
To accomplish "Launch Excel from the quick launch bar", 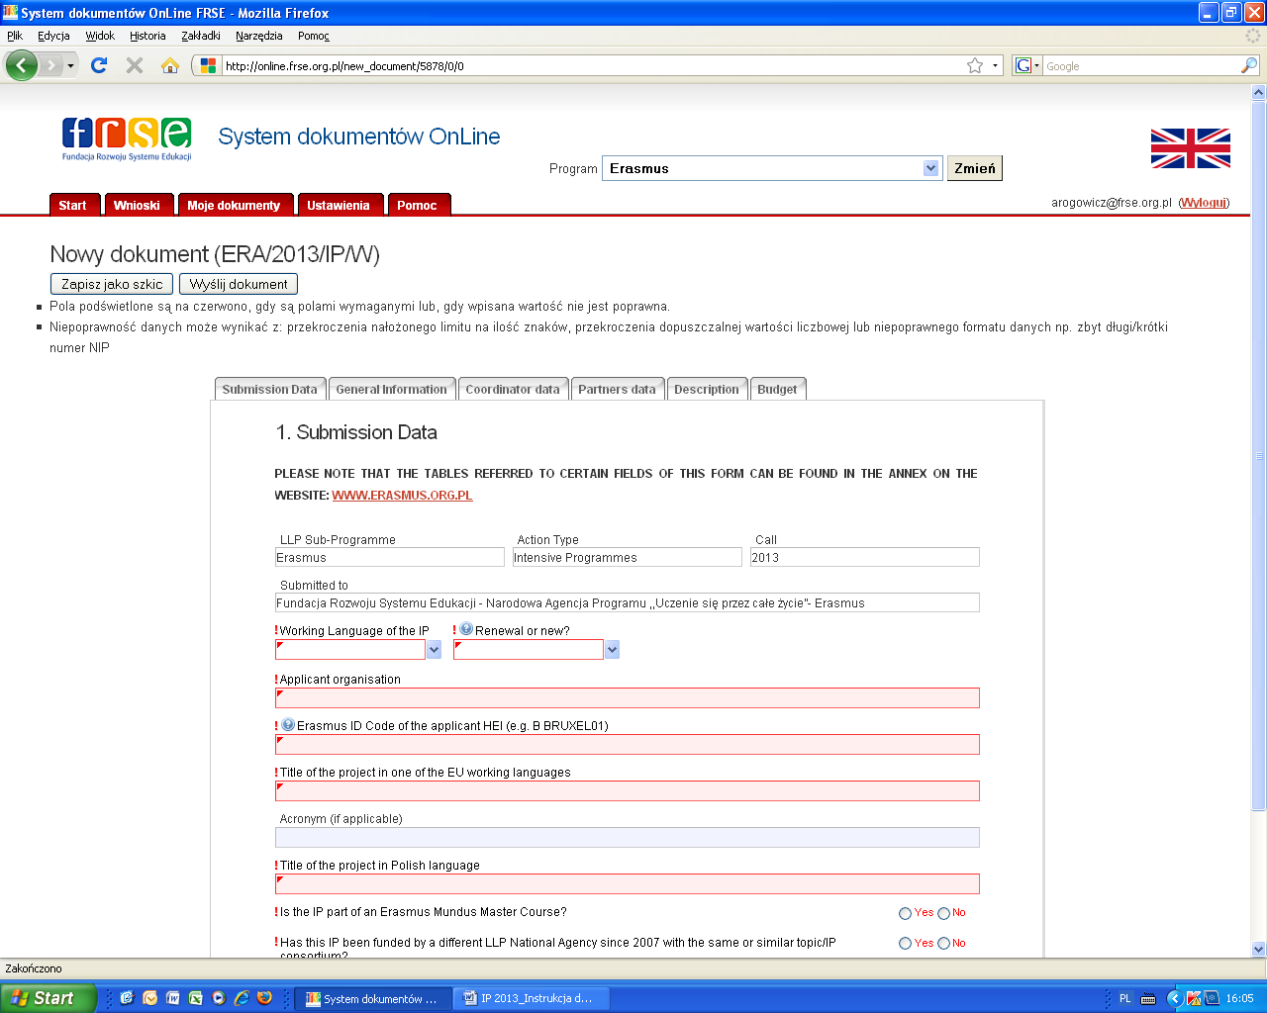I will pos(195,998).
